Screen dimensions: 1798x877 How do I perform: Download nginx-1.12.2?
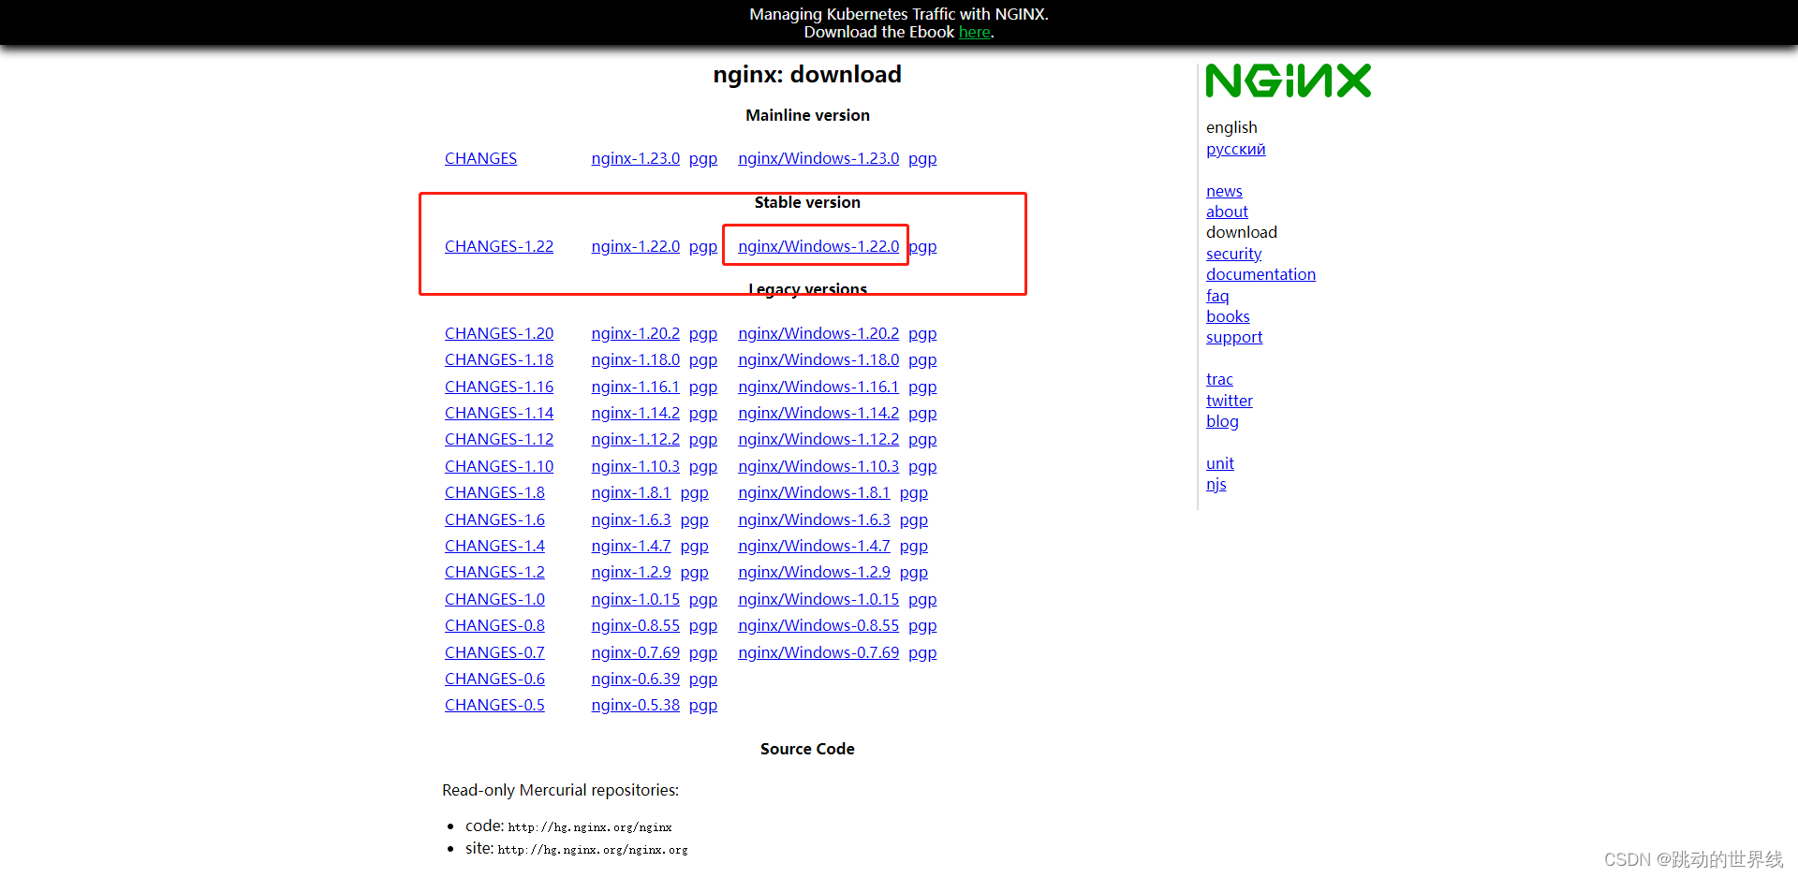point(635,439)
